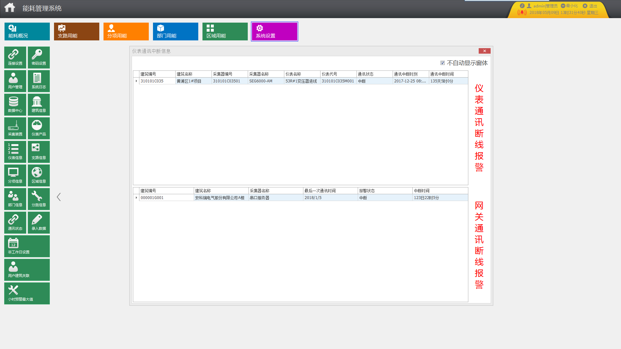Open 密码设置 password settings

(38, 57)
